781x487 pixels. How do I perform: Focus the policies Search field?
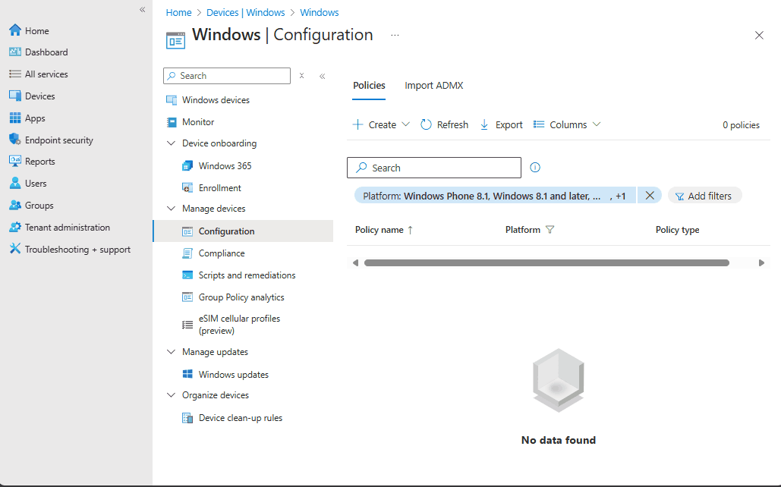(434, 168)
